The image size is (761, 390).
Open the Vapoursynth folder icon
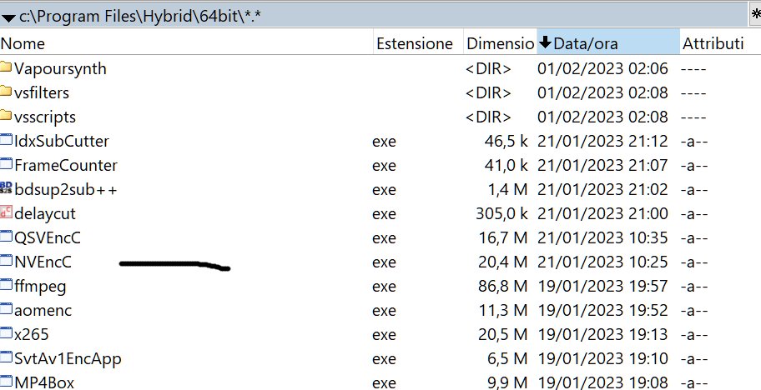coord(6,67)
